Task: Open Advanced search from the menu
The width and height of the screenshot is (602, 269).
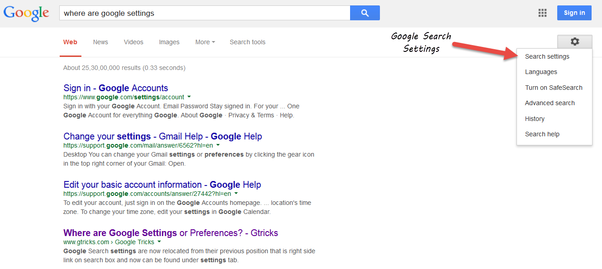Action: coord(550,103)
